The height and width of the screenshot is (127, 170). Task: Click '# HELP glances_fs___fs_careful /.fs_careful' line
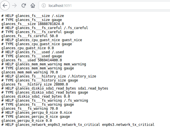[x=45, y=28]
